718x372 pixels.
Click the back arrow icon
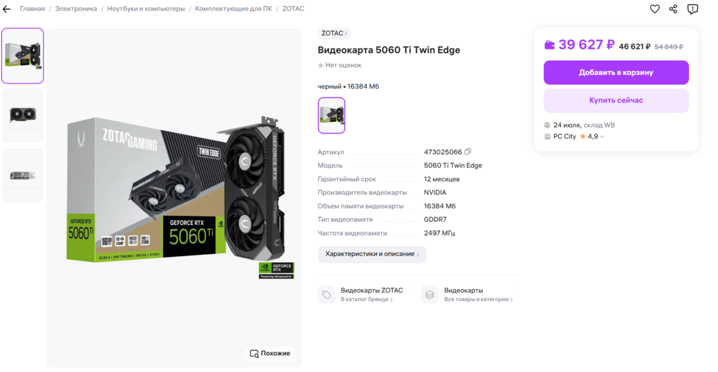coord(7,9)
